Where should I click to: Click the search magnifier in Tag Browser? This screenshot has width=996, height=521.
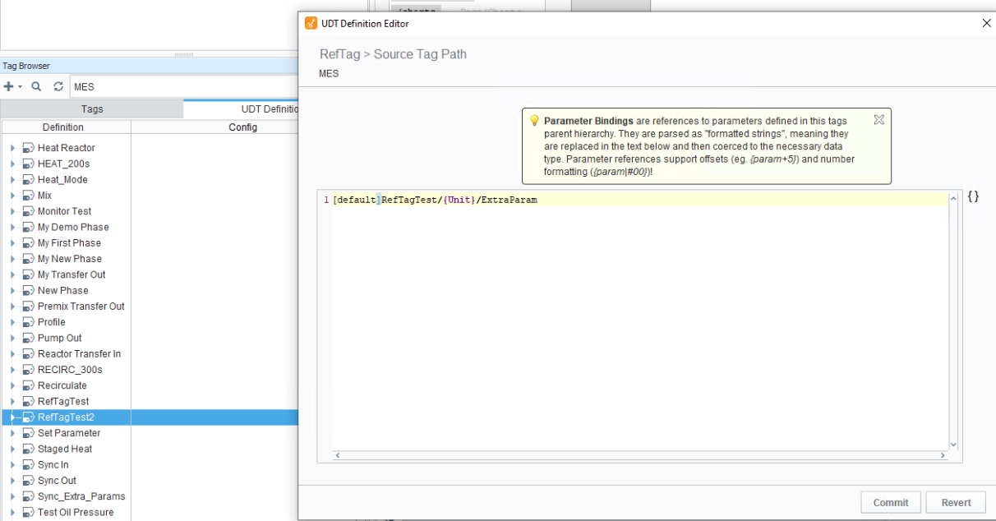pyautogui.click(x=36, y=86)
